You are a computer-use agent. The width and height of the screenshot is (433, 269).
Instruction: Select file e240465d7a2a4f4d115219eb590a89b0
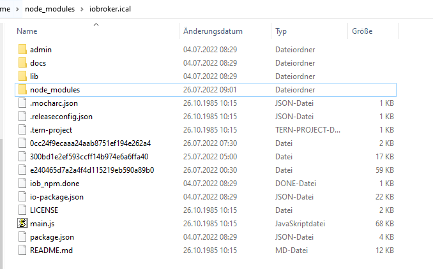pos(91,170)
